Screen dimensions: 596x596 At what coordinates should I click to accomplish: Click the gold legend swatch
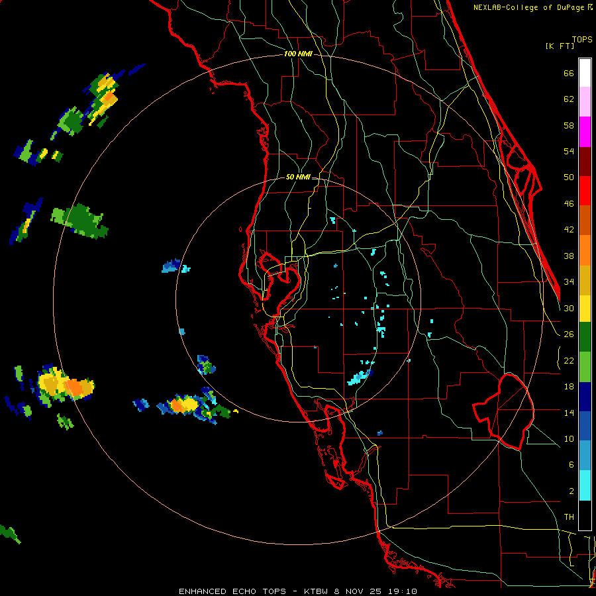[x=585, y=280]
